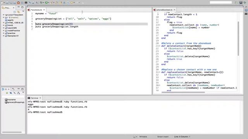Minimize the Project explorer panel
The height and width of the screenshot is (139, 248).
point(19,7)
